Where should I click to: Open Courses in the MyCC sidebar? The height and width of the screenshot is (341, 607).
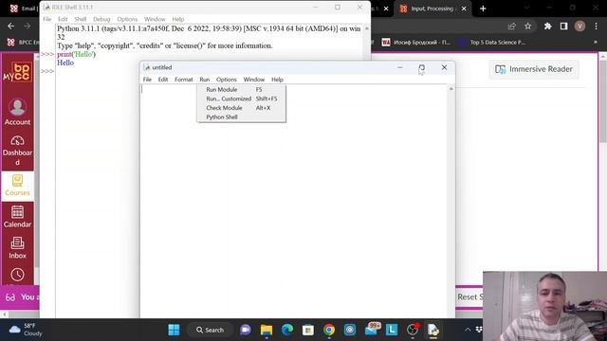click(17, 186)
